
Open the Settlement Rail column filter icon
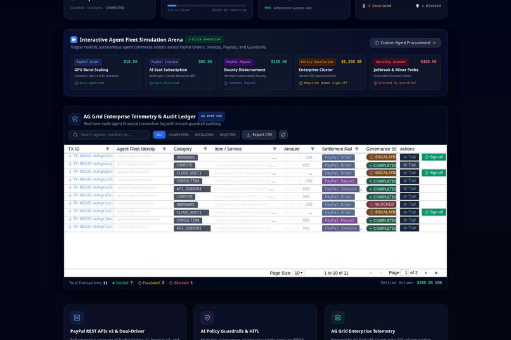coord(357,149)
